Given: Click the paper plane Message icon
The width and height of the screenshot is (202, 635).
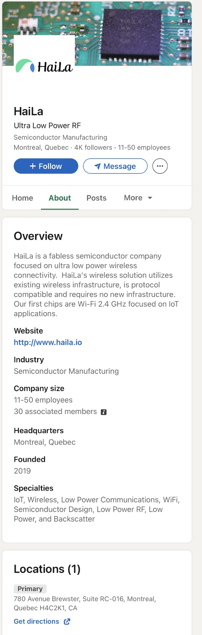Looking at the screenshot, I should (x=98, y=166).
